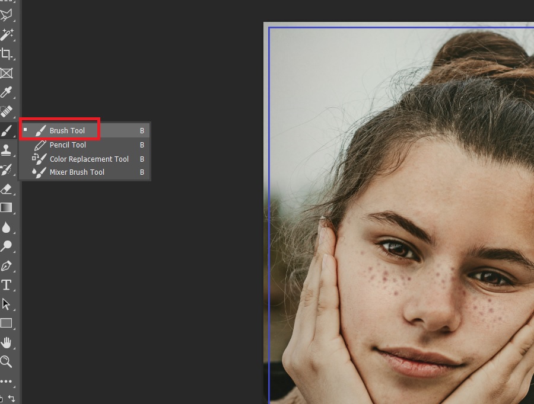Choose Color Replacement Tool from the flyout
Viewport: 534px width, 404px height.
click(85, 159)
